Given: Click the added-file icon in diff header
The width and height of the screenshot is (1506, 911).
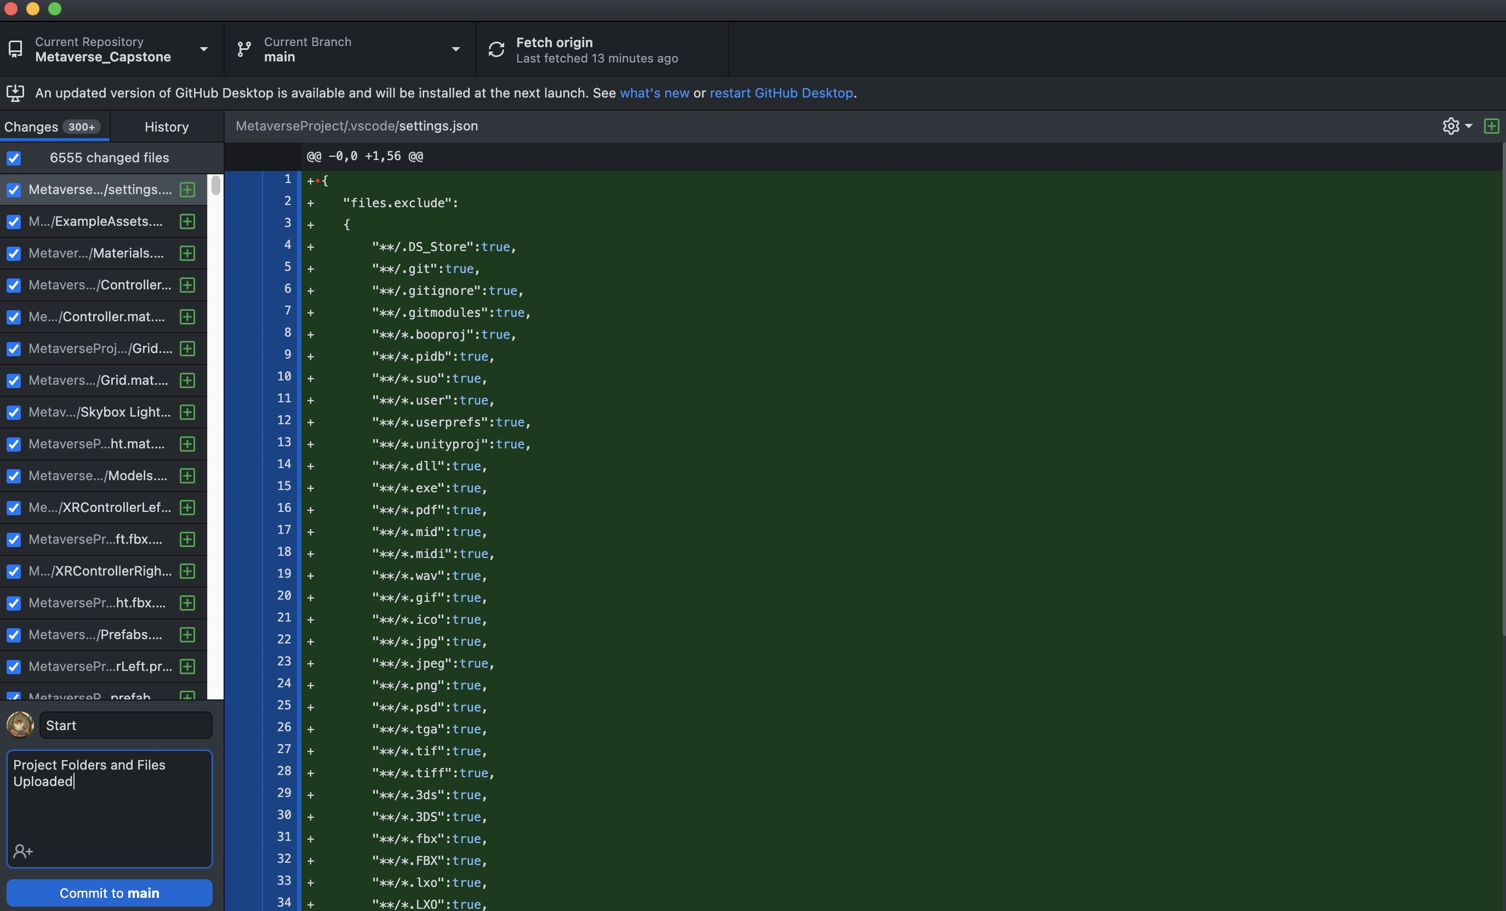Looking at the screenshot, I should click(1491, 126).
